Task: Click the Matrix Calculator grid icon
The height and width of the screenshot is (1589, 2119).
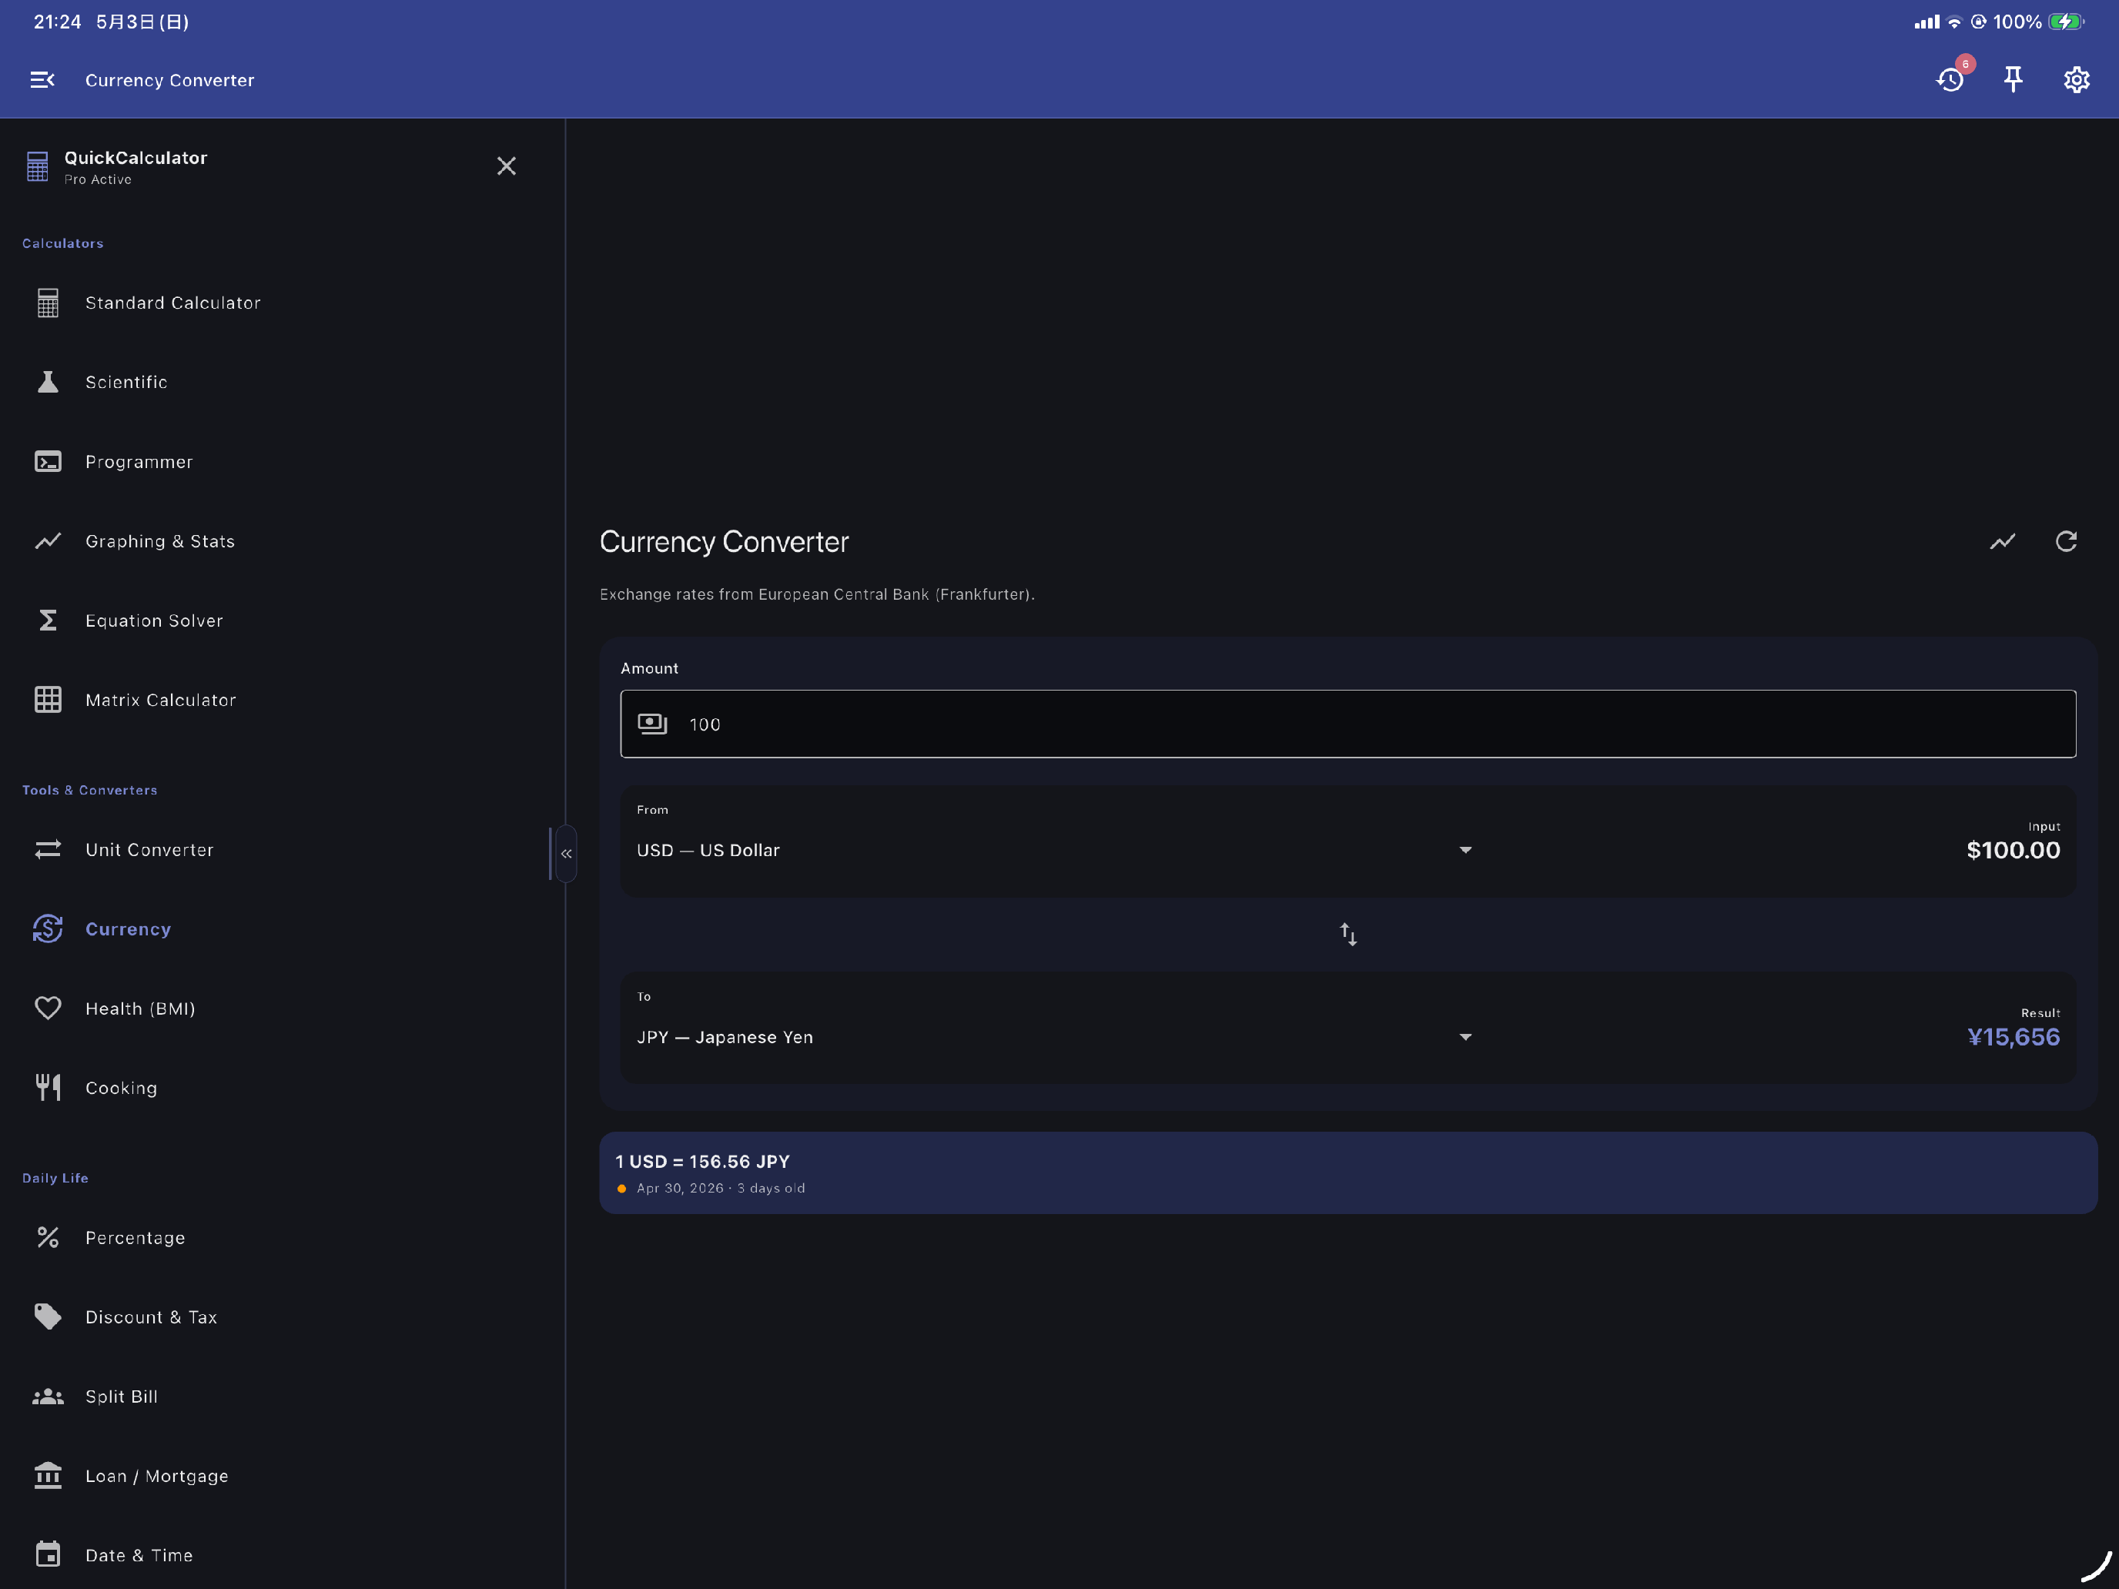Action: [x=48, y=700]
